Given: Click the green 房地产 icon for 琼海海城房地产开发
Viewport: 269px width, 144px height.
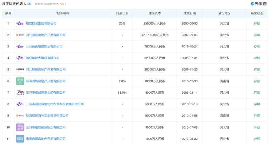Looking at the screenshot, I should pos(20,81).
